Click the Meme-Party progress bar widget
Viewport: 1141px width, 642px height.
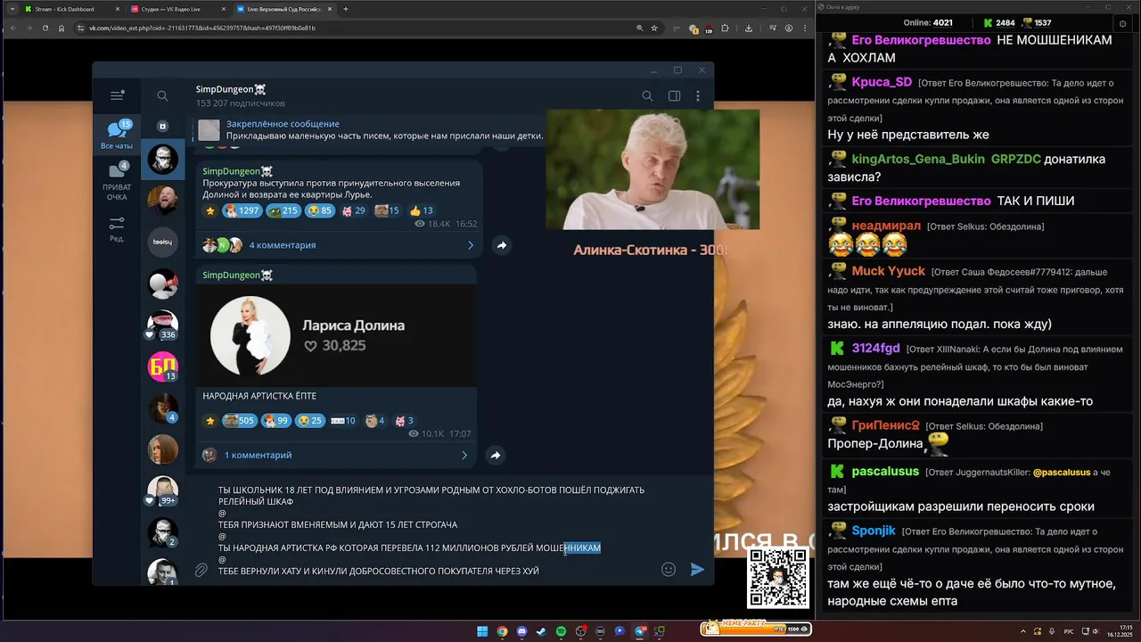(755, 628)
